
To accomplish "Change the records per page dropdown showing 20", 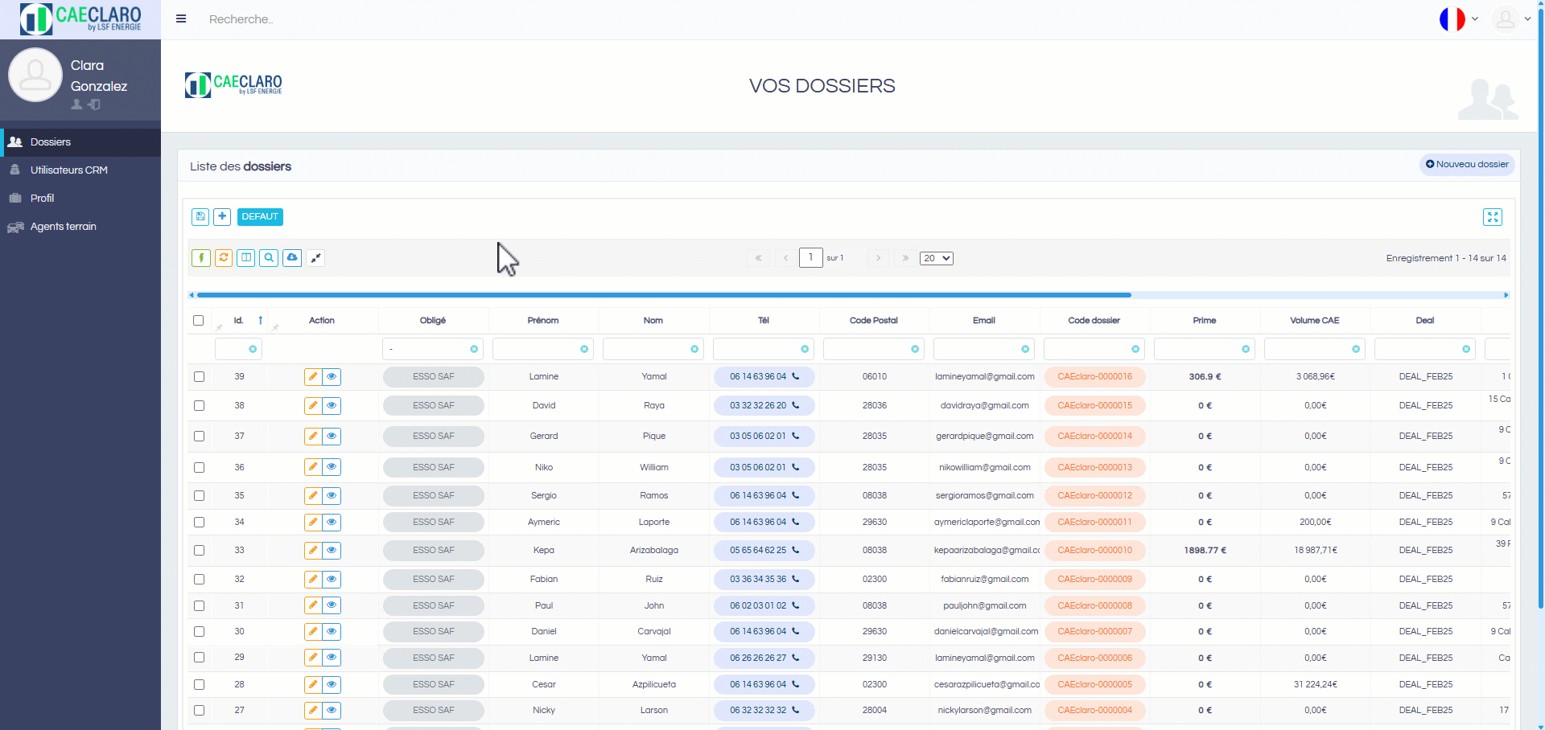I will point(936,257).
